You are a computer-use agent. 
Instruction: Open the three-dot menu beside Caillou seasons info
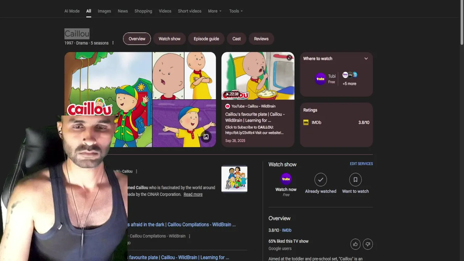point(113,43)
